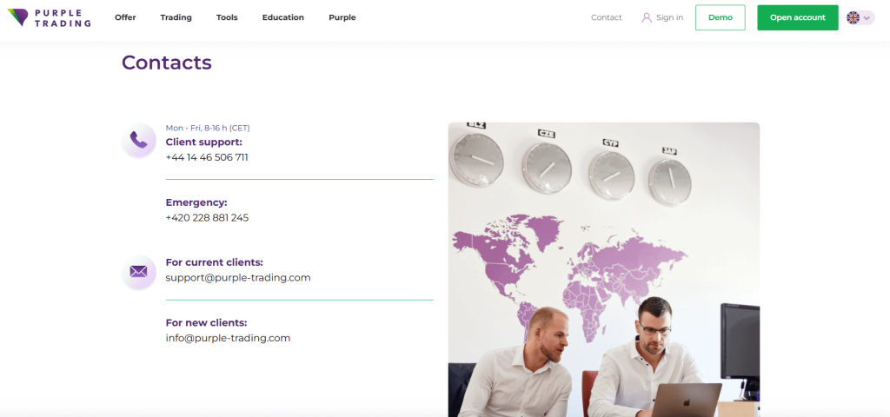This screenshot has height=417, width=890.
Task: Click the office photo with world map
Action: [604, 269]
